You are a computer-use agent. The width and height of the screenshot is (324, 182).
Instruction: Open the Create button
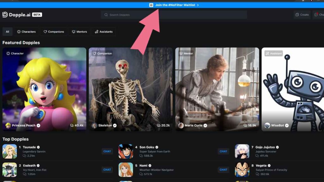point(302,15)
